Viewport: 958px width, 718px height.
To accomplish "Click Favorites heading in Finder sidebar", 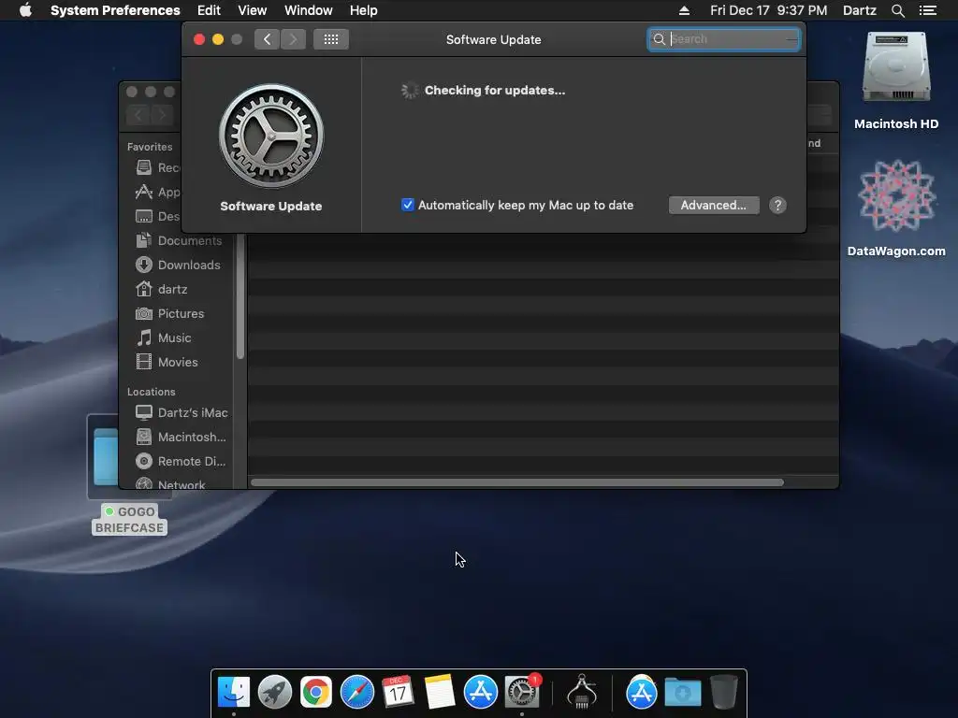I will pos(150,147).
